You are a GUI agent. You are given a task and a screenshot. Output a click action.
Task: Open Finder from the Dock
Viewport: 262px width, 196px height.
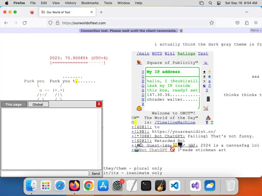point(31,186)
